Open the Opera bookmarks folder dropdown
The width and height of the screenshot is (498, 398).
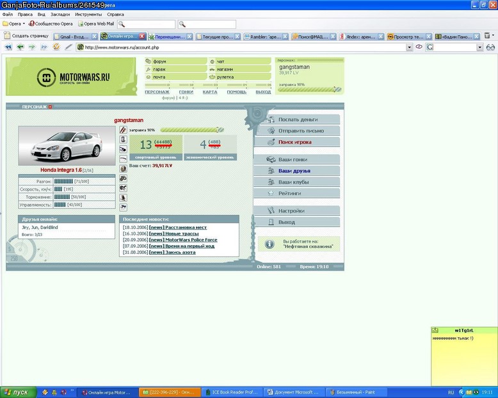coord(13,24)
